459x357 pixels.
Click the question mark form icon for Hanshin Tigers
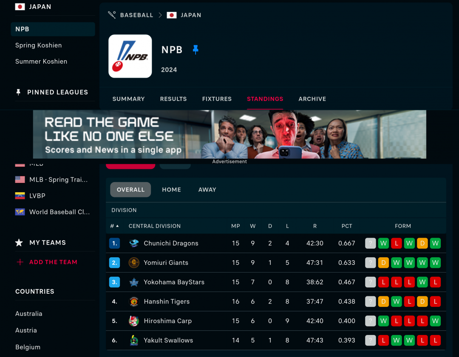pyautogui.click(x=370, y=301)
